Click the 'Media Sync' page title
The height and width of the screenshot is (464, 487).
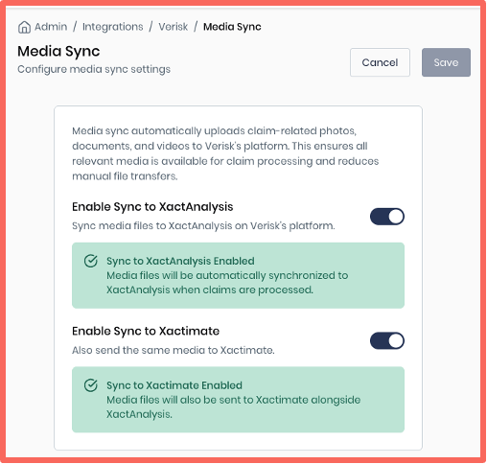58,52
